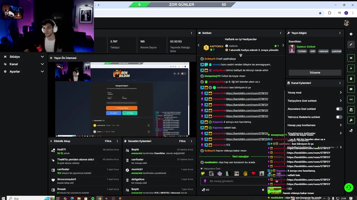Open the info icon in right toolbar

(x=351, y=34)
